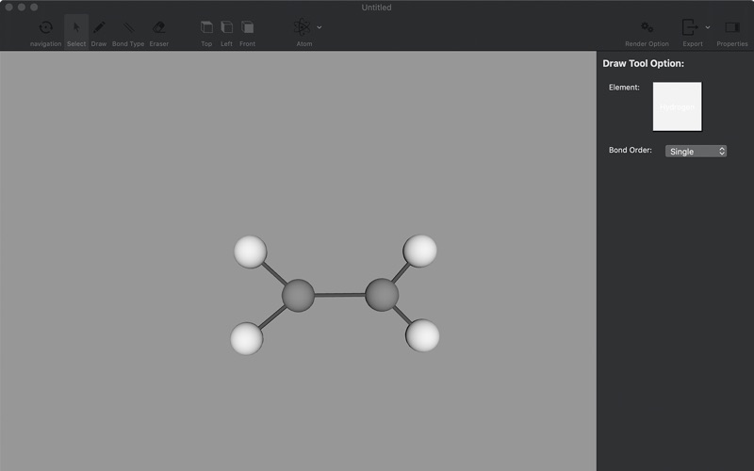The width and height of the screenshot is (754, 471).
Task: Click the Hydrogen element swatch
Action: coord(677,106)
